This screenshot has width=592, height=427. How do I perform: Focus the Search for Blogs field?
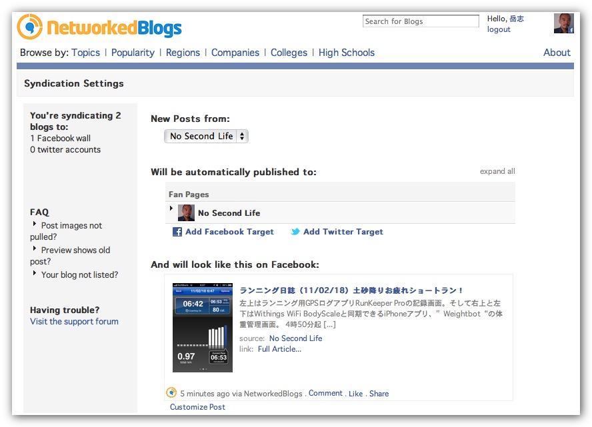tap(421, 21)
